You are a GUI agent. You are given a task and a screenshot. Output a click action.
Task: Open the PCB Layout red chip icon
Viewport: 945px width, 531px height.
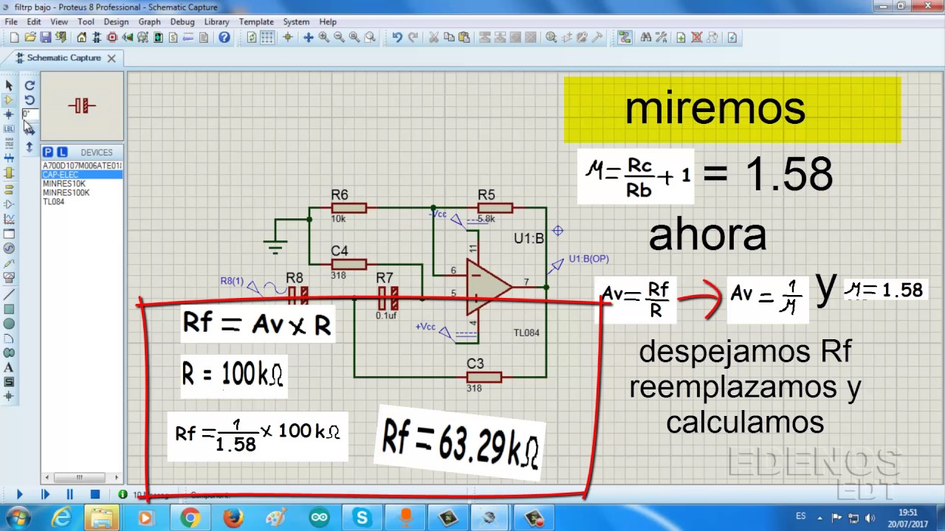tap(112, 37)
